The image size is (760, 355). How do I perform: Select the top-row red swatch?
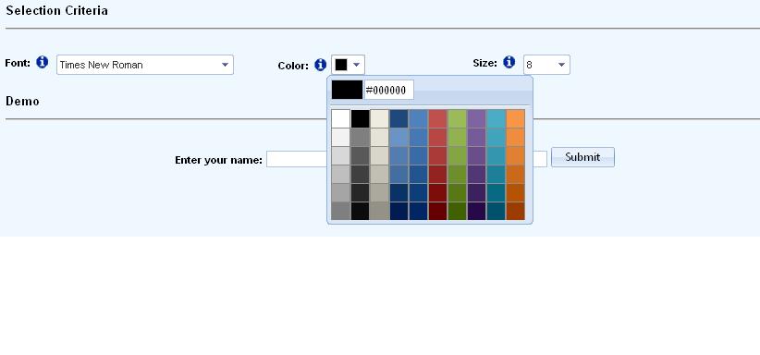pyautogui.click(x=437, y=119)
